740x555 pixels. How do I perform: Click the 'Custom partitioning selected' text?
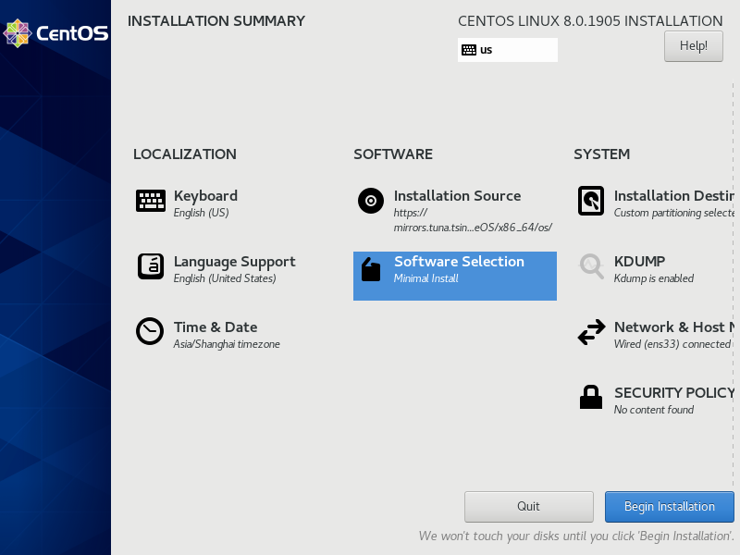point(674,213)
